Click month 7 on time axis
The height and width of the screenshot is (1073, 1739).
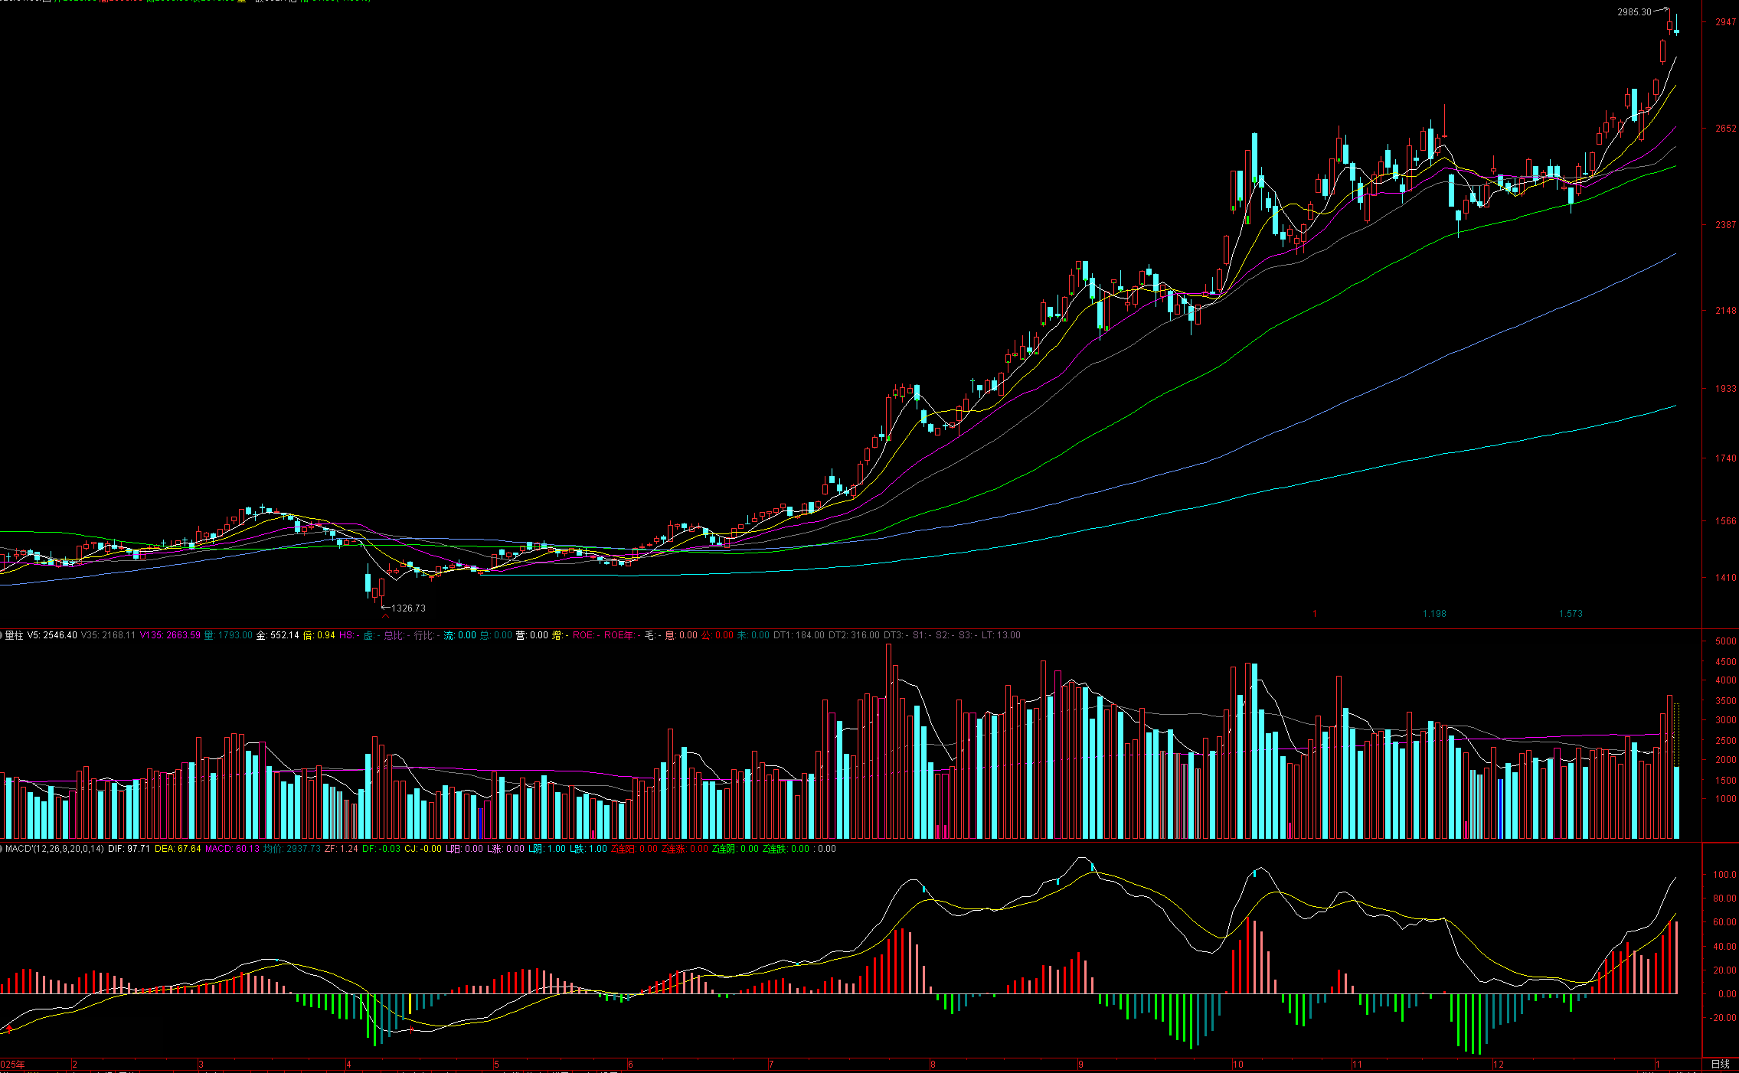(771, 1065)
